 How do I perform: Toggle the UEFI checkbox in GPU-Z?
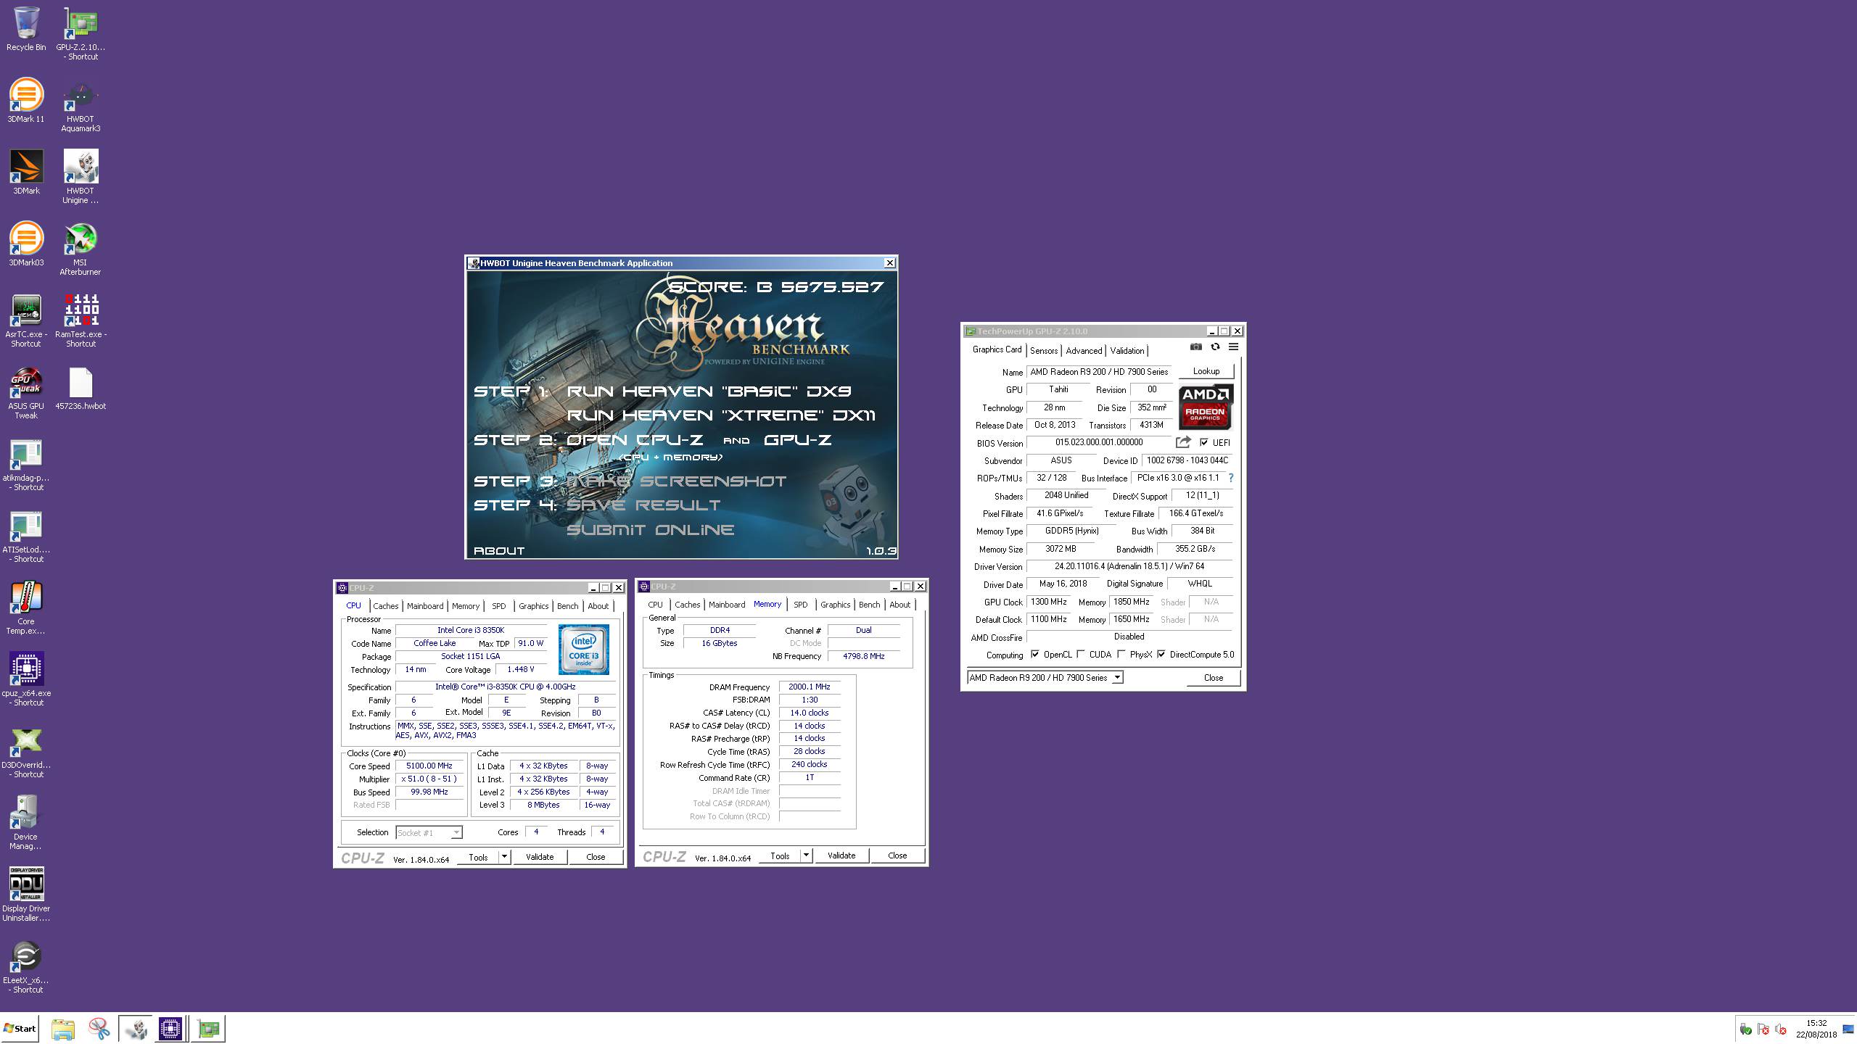point(1204,442)
